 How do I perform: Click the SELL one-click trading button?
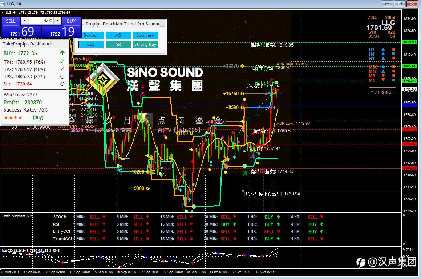[x=11, y=21]
